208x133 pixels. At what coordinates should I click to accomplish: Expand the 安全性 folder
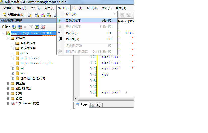click(8, 84)
